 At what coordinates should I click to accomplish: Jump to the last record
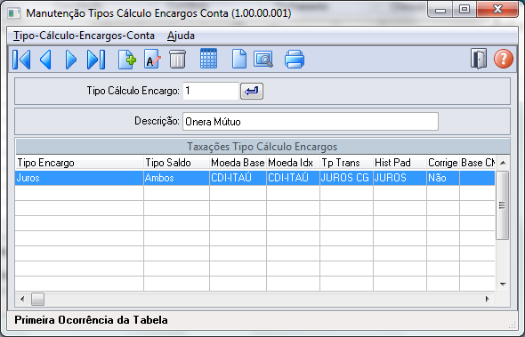click(x=96, y=60)
